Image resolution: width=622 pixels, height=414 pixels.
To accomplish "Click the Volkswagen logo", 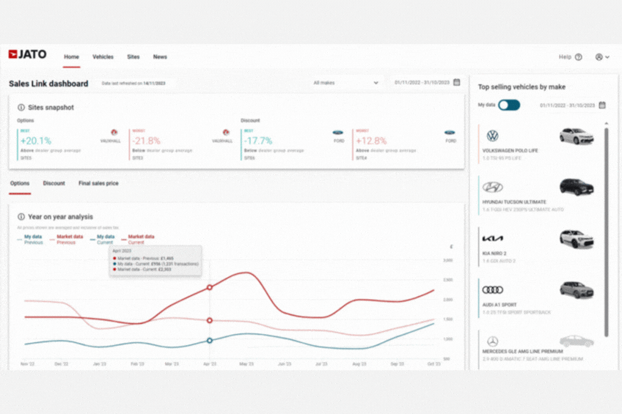I will coord(492,136).
